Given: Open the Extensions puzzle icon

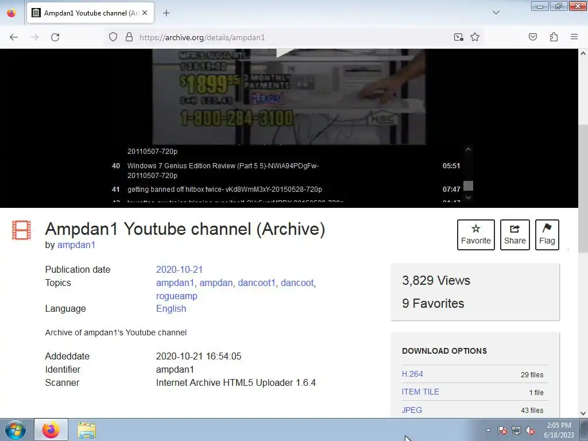Looking at the screenshot, I should (x=554, y=37).
